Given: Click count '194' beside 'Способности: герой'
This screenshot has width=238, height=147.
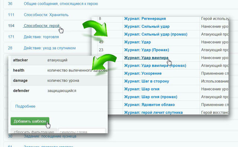Looking at the screenshot, I should [x=11, y=26].
